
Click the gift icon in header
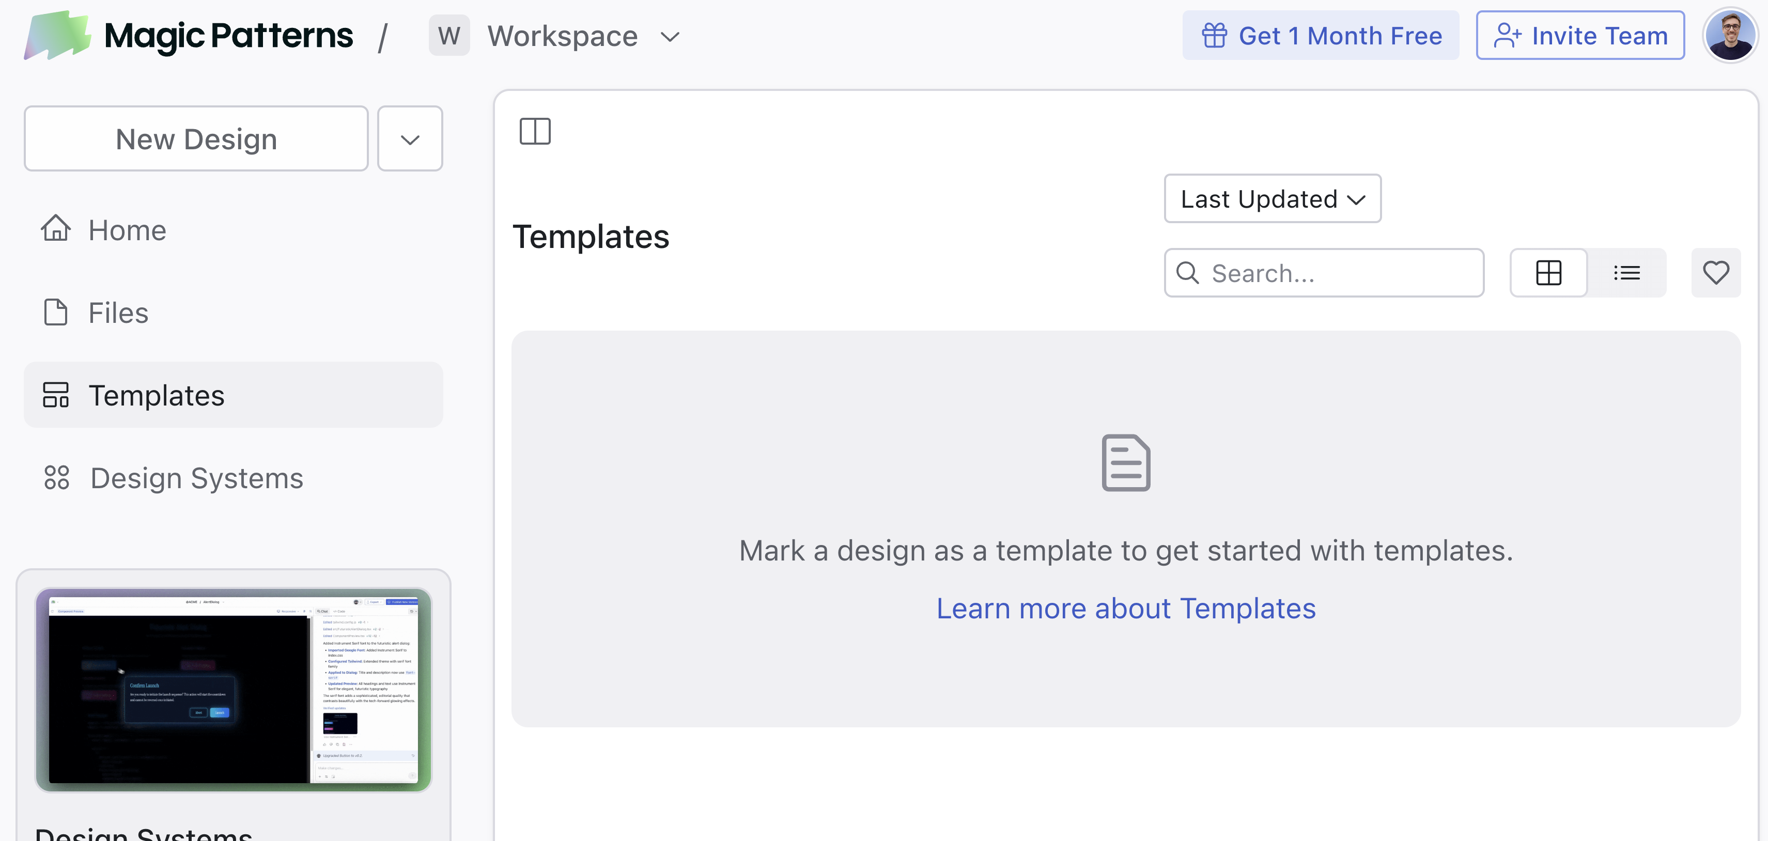tap(1214, 36)
